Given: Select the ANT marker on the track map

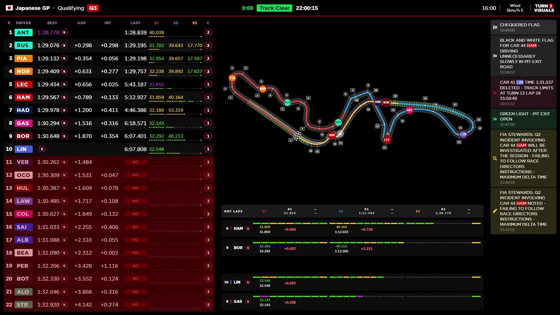Looking at the screenshot, I should pyautogui.click(x=338, y=122).
